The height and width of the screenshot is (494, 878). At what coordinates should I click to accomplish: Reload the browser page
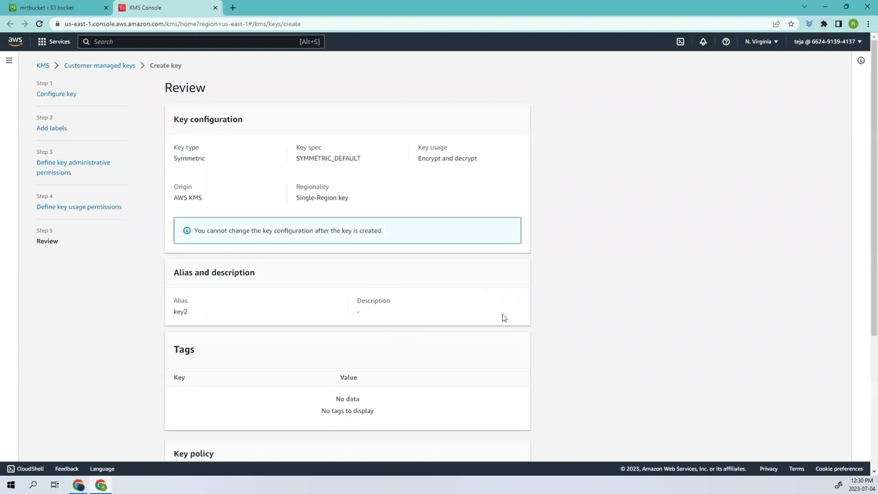coord(39,23)
